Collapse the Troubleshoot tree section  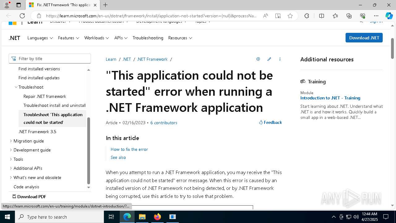click(16, 87)
